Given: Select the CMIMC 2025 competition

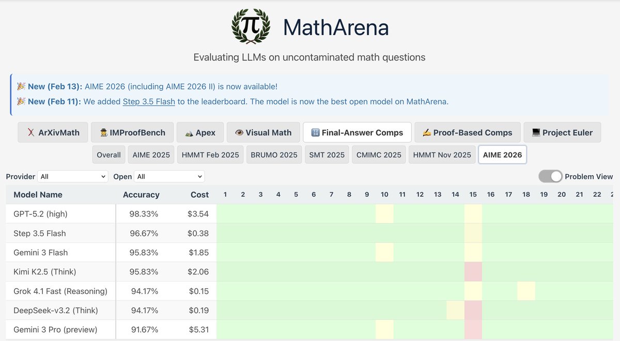Looking at the screenshot, I should click(379, 154).
